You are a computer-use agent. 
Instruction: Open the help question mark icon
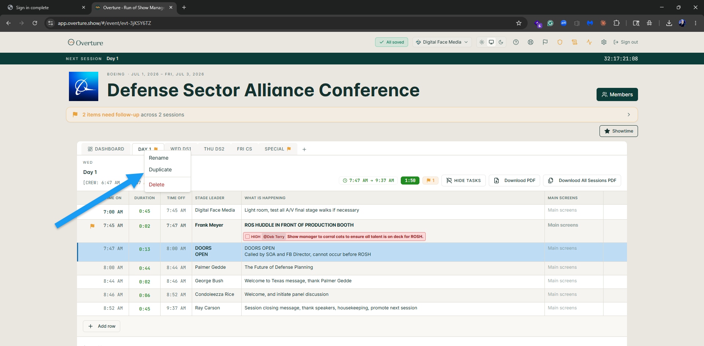pyautogui.click(x=516, y=42)
